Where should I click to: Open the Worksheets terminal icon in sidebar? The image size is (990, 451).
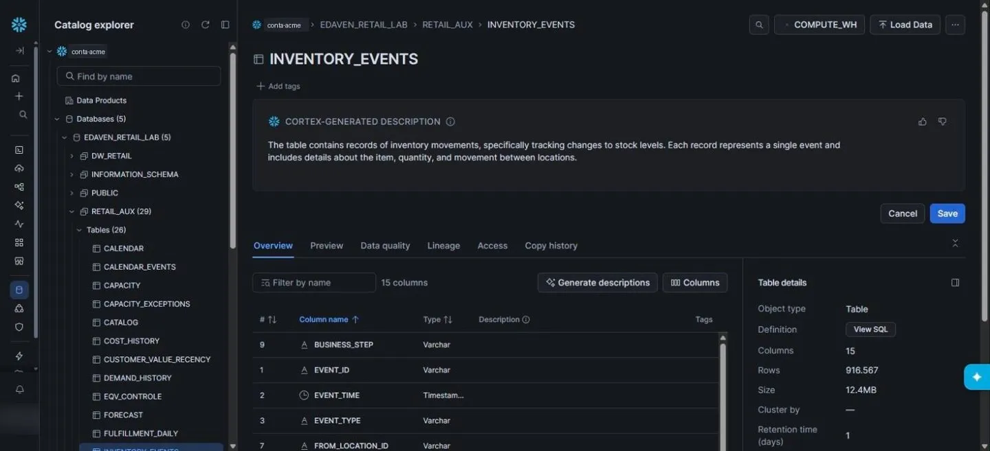coord(19,150)
